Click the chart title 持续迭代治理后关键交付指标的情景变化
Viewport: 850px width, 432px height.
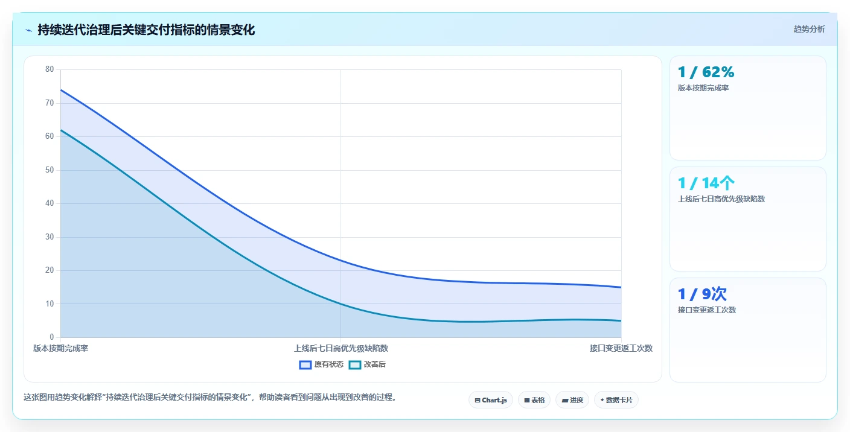(146, 30)
